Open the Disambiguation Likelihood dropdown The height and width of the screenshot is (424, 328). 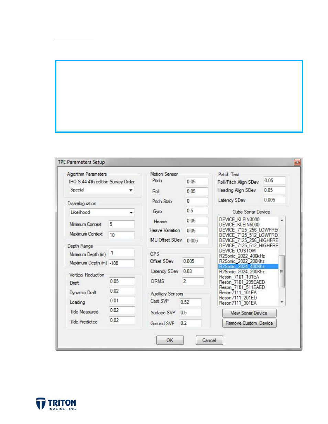click(102, 213)
